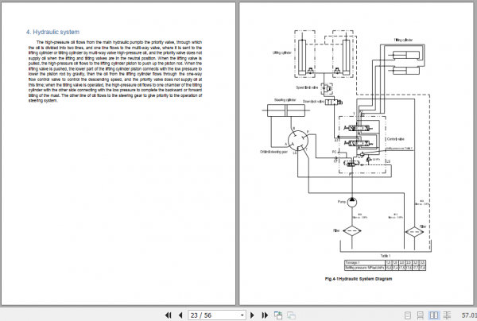477x321 pixels.
Task: Click the Pump symbol in the diagram
Action: (x=352, y=202)
